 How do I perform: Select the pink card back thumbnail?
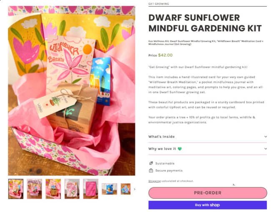click(x=91, y=189)
